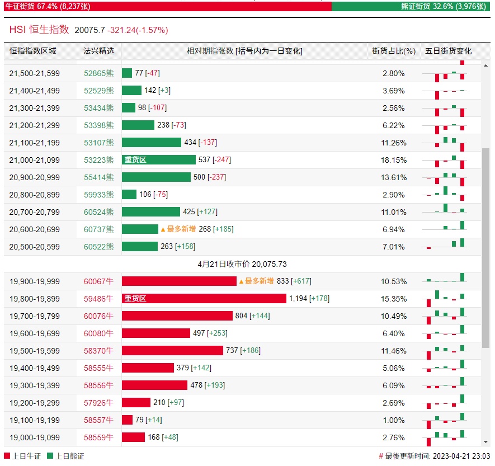The image size is (495, 466).
Task: Click the 53223熊 selected warrant link
Action: tap(98, 160)
